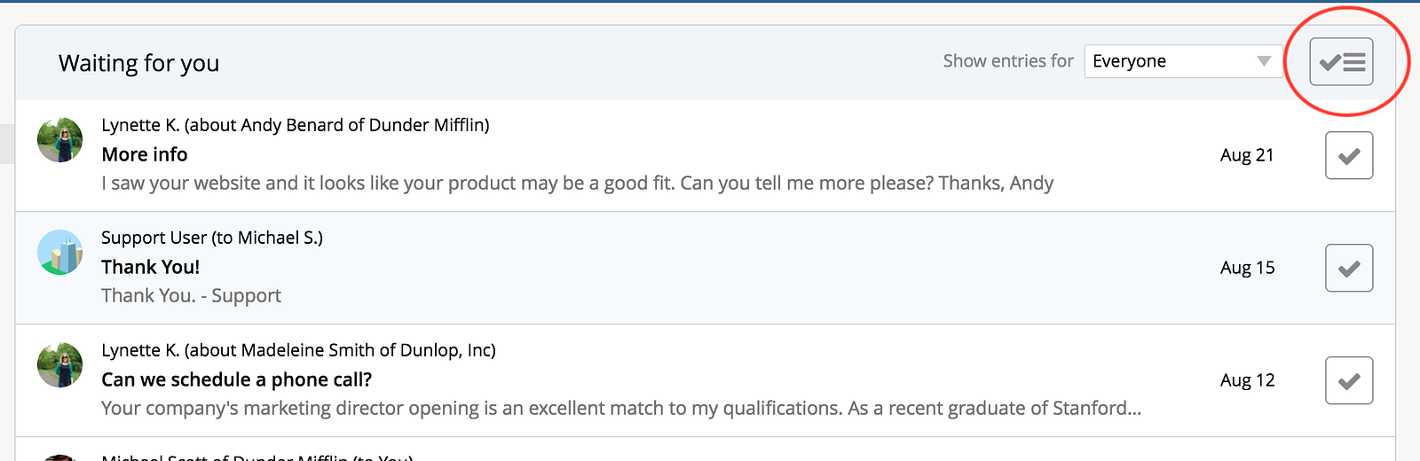This screenshot has height=461, width=1420.
Task: Click the message preview starting 'I saw your website'
Action: coord(577,184)
